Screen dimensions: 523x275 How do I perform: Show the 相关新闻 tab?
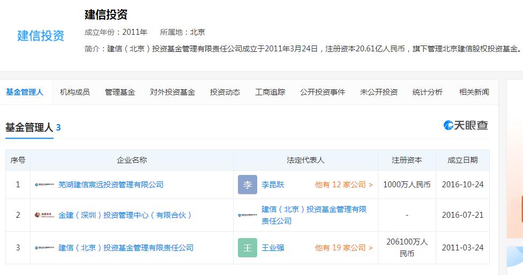click(474, 92)
